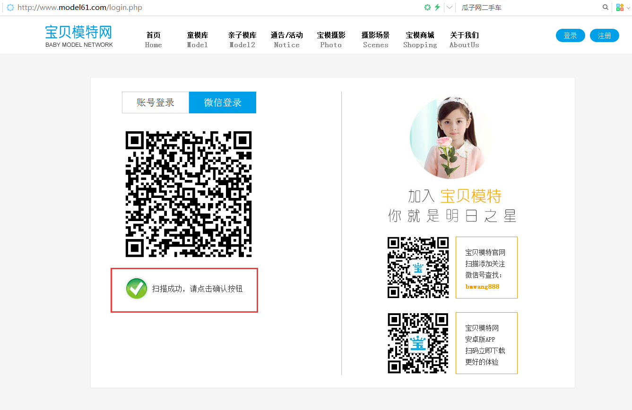Open the 摄影场景 Scenes menu
Viewport: 632px width, 410px height.
[x=376, y=40]
